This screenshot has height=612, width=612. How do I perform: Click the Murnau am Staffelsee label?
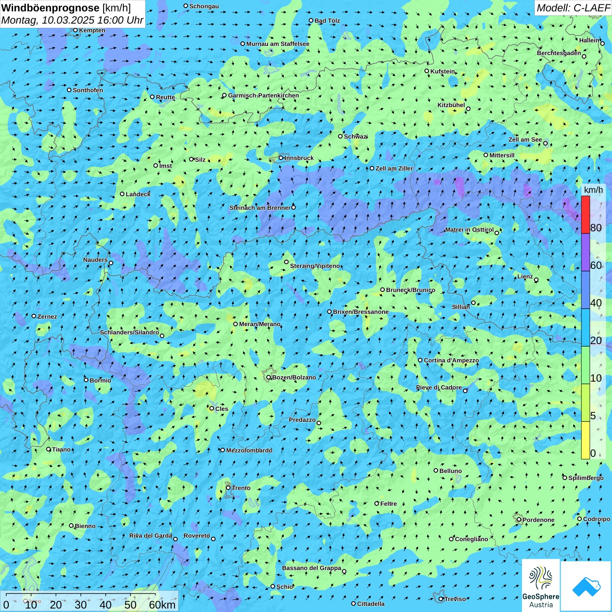[x=278, y=44]
